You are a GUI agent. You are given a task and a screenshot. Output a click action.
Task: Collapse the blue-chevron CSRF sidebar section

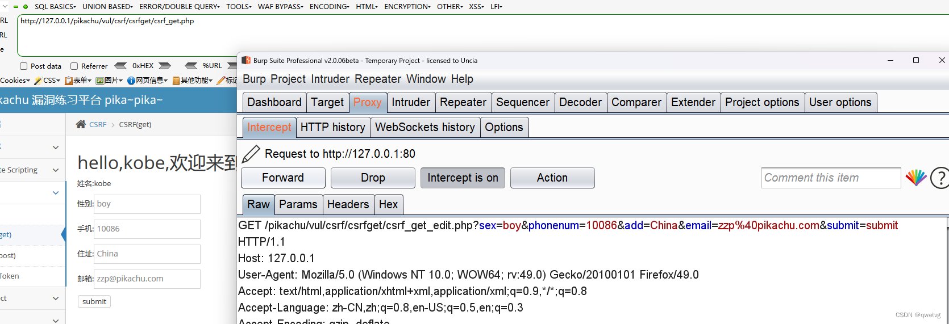56,193
